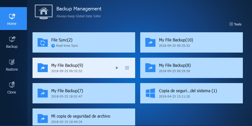Select Mi copia de seguridad de archivo
The image size is (252, 126).
(x=81, y=116)
